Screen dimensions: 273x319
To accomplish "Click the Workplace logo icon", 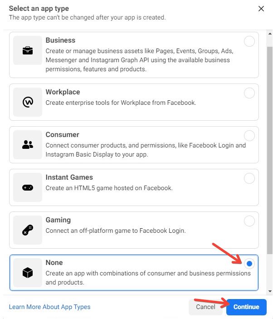I will tap(28, 102).
